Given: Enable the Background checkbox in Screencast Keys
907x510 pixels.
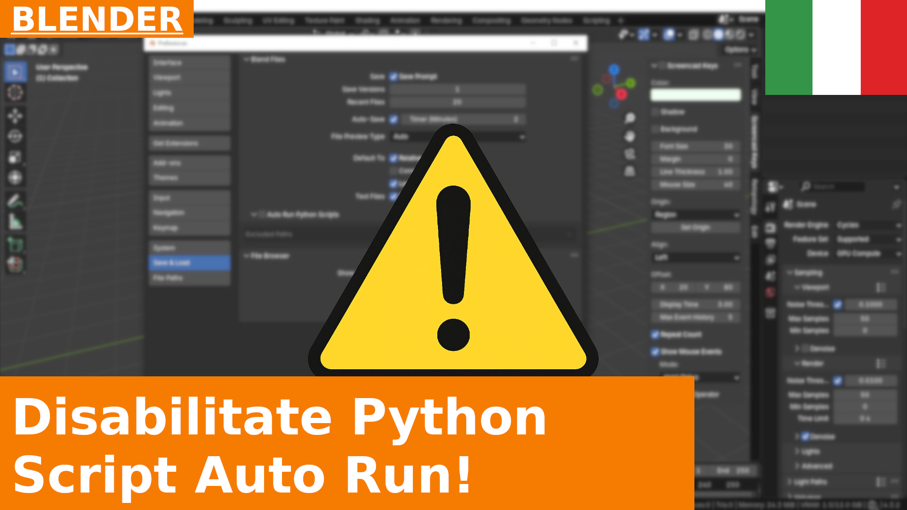Looking at the screenshot, I should coord(655,129).
